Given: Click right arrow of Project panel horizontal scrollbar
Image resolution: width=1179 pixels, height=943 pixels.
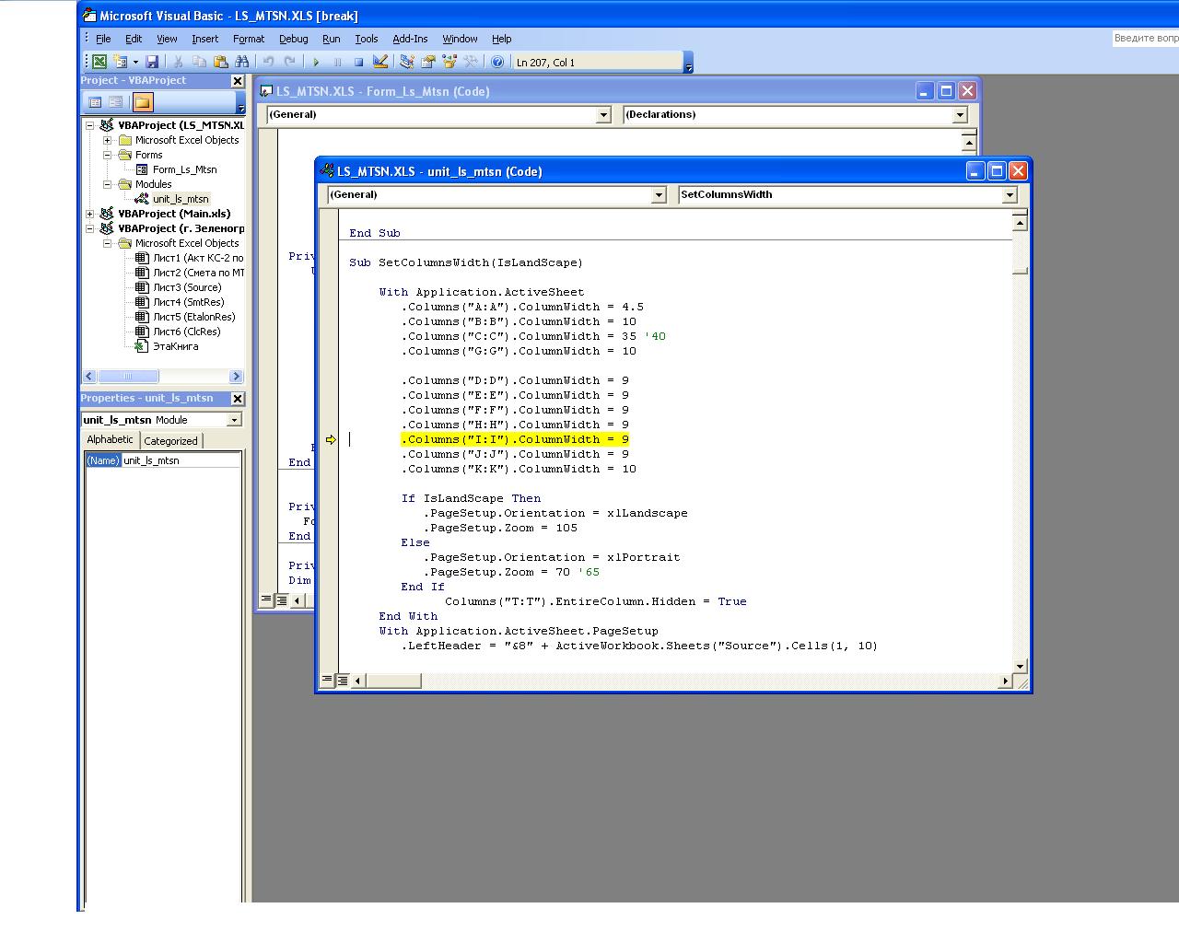Looking at the screenshot, I should 236,376.
